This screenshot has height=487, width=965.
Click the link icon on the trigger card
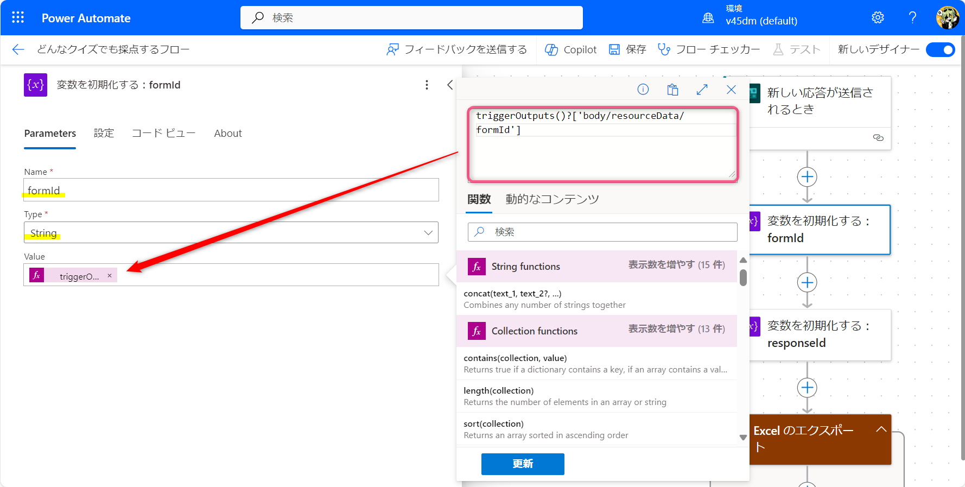(878, 137)
